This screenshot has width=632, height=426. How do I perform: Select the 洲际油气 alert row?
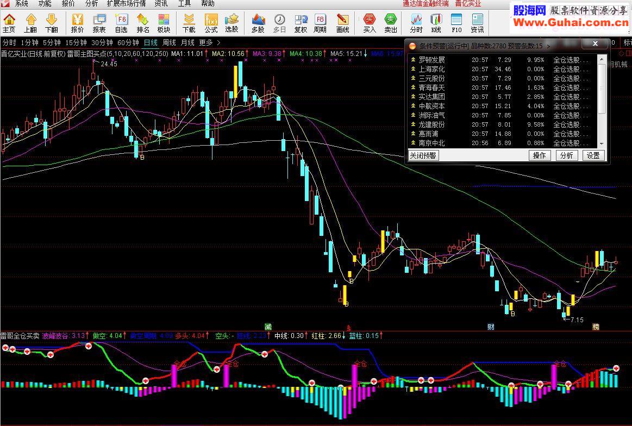pos(503,116)
